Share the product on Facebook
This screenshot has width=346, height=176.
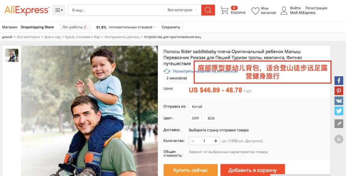(339, 81)
